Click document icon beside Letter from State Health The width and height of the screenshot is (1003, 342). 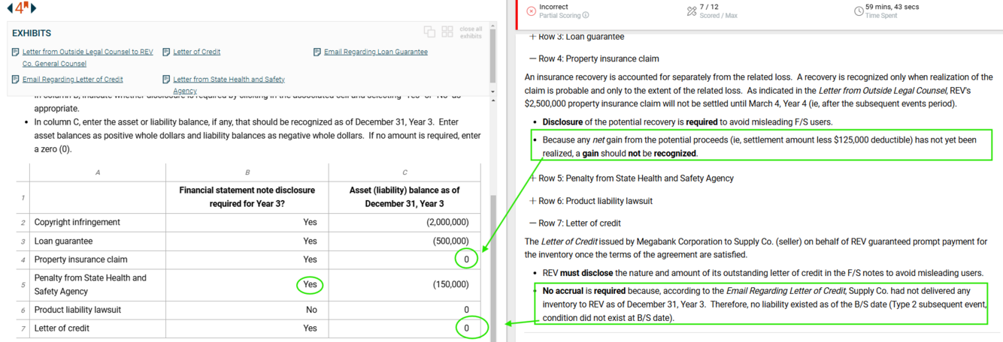click(166, 79)
